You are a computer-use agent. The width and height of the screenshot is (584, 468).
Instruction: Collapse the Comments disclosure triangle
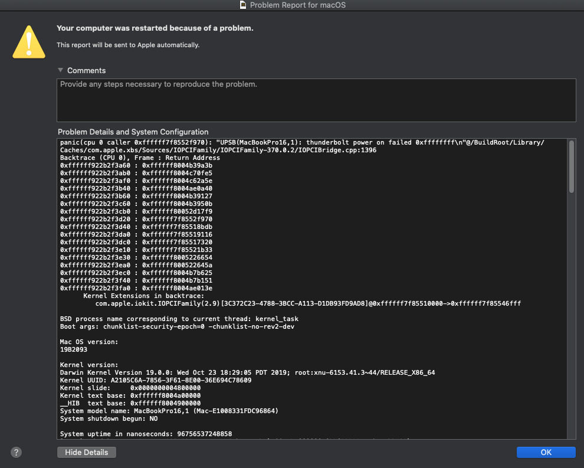point(61,70)
